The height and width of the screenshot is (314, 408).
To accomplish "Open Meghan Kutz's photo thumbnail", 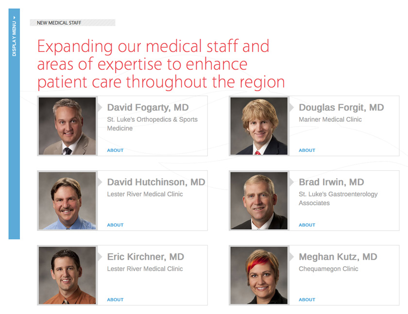I will pyautogui.click(x=259, y=276).
